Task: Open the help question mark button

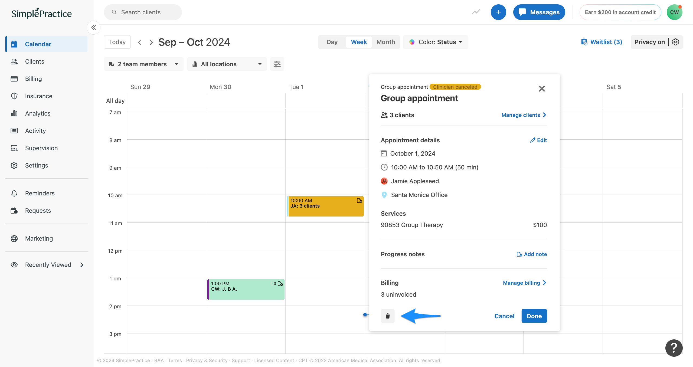Action: [674, 348]
